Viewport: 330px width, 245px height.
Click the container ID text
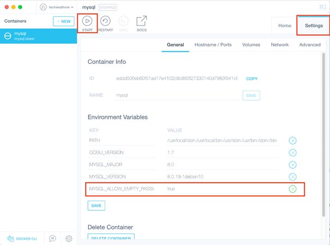coord(177,78)
